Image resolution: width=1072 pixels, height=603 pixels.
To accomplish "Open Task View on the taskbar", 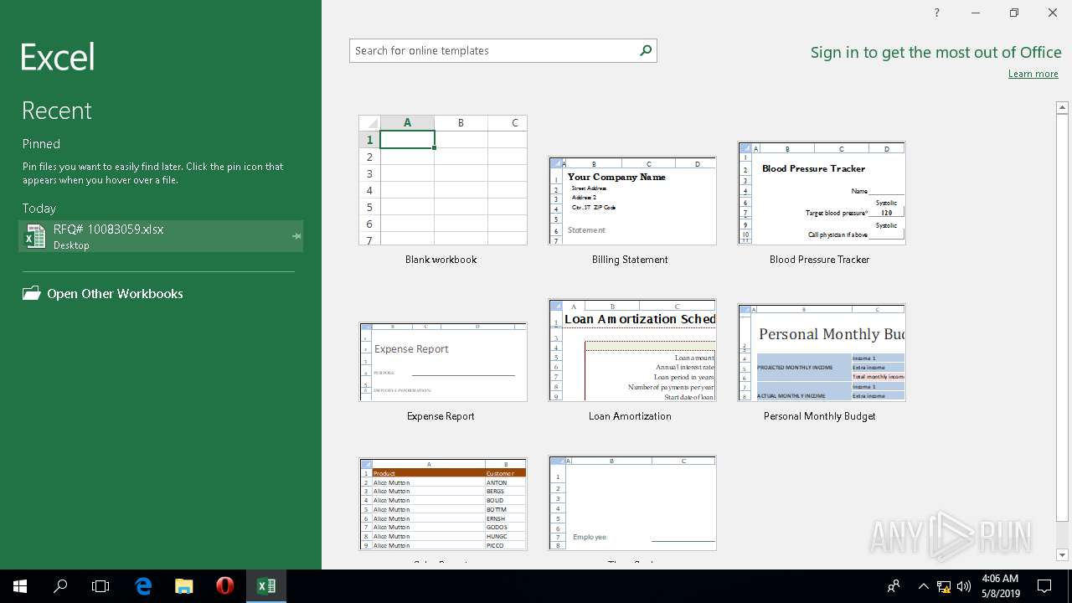I will 100,586.
